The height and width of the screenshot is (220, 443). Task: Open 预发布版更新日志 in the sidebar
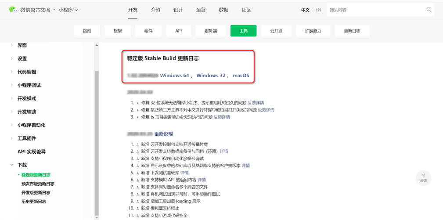click(38, 184)
